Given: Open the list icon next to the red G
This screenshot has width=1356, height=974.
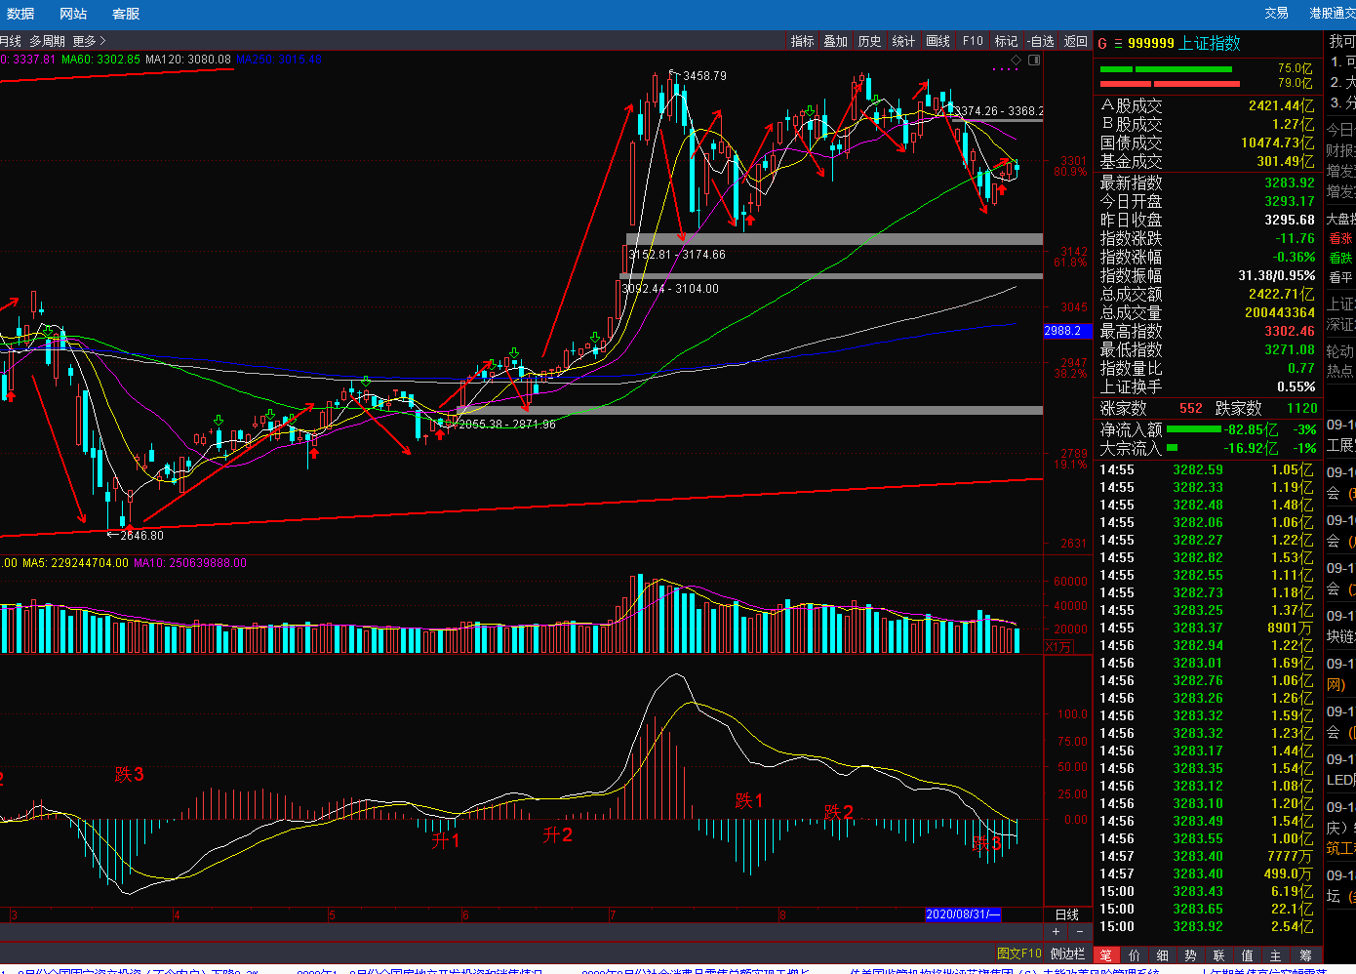Looking at the screenshot, I should point(1118,43).
